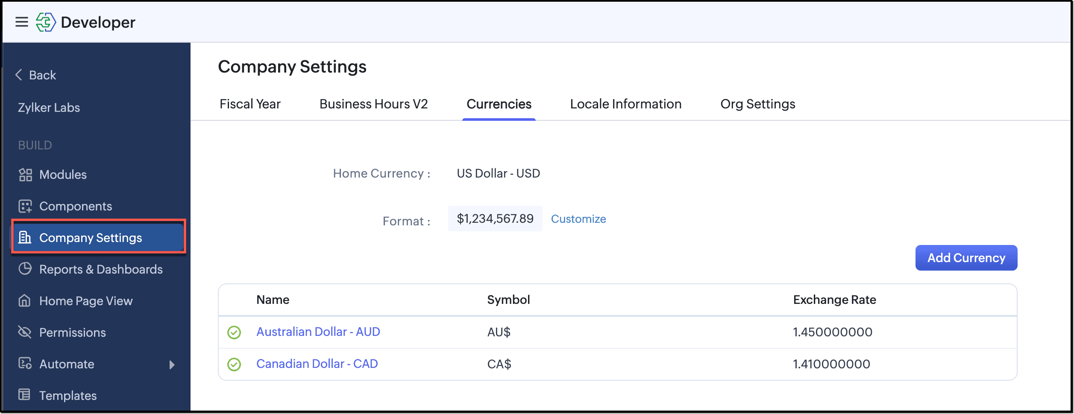Click the US Dollar - USD value
The image size is (1074, 414).
499,173
